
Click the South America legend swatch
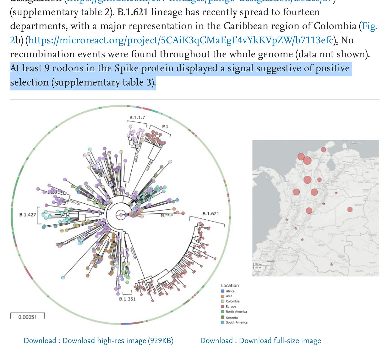(223, 322)
